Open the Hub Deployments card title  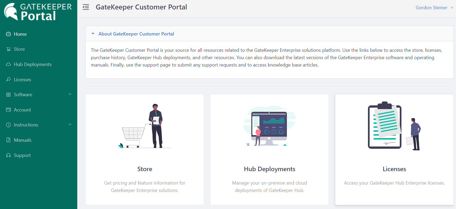point(269,169)
